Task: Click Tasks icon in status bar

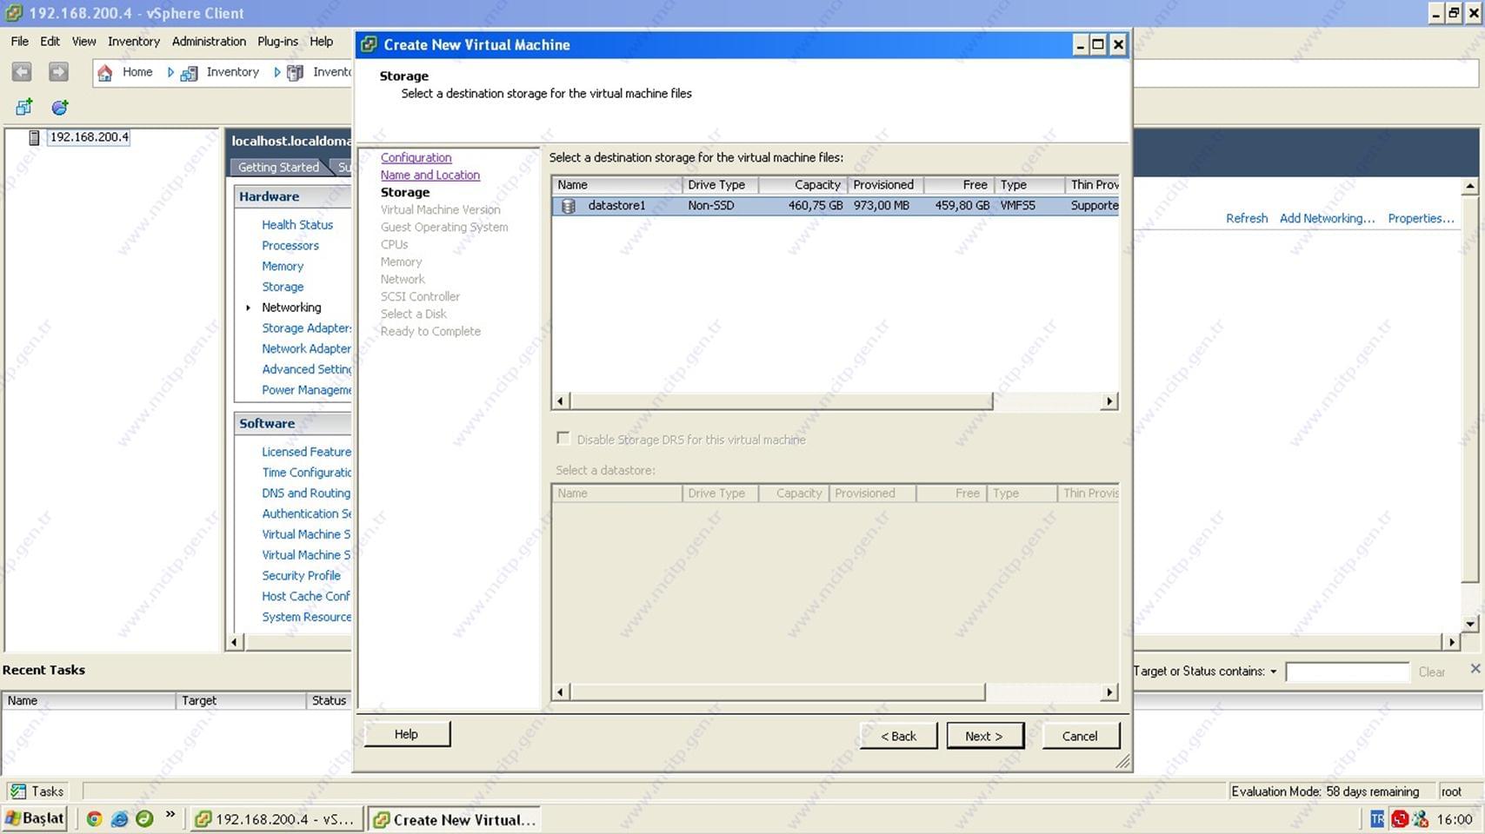Action: (x=17, y=791)
